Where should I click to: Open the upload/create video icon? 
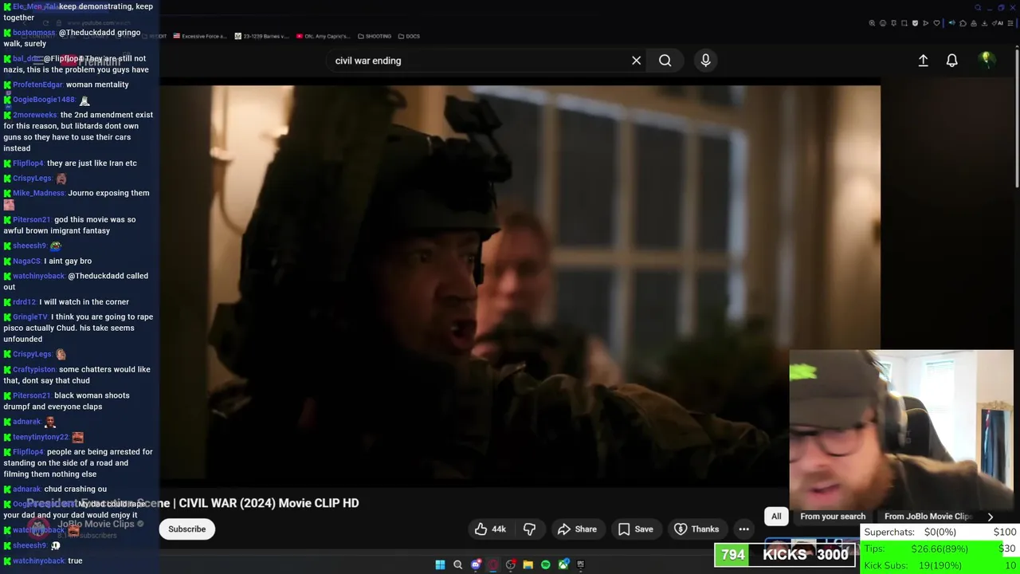click(923, 61)
